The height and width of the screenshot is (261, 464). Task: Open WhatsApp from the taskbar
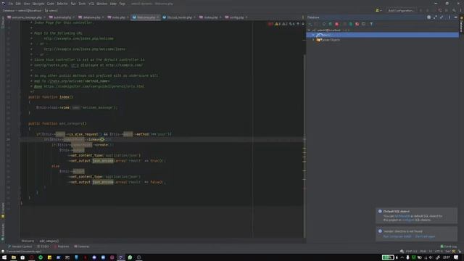pyautogui.click(x=130, y=257)
